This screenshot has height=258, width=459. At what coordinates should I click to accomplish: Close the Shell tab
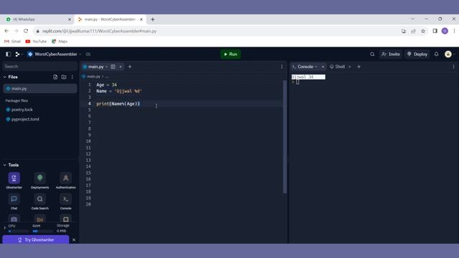(x=349, y=67)
